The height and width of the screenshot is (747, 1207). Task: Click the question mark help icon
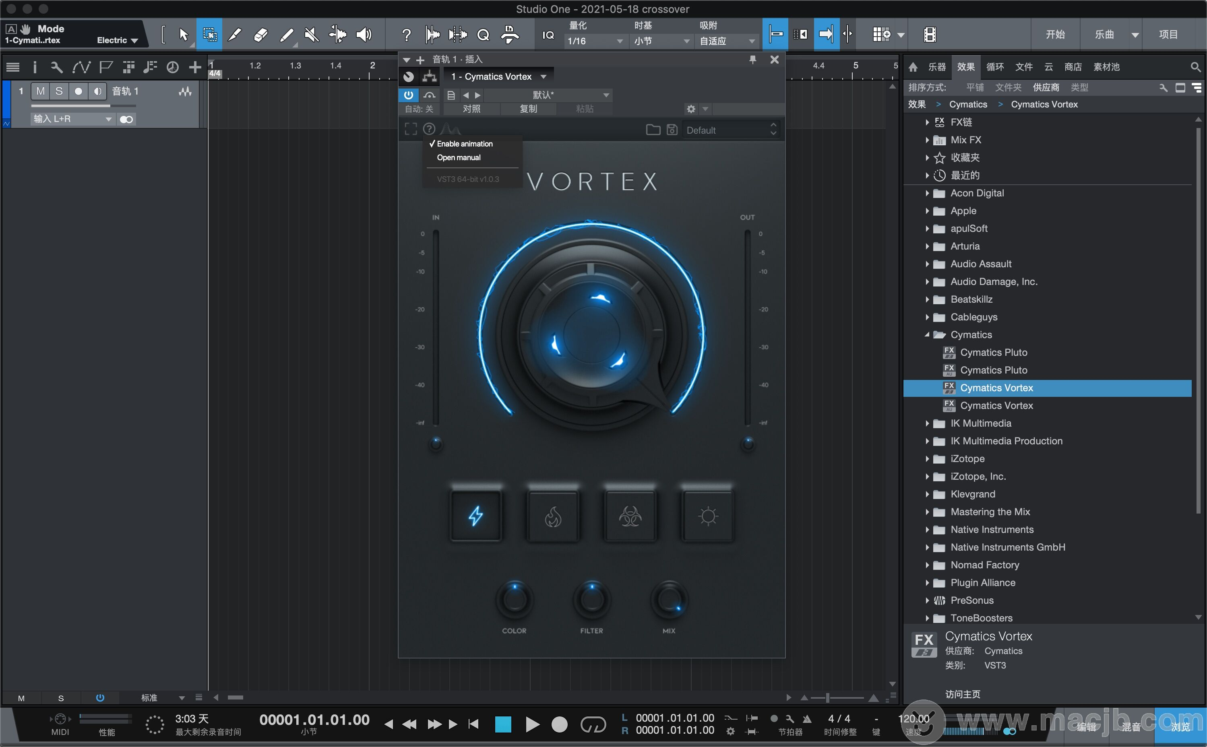[406, 35]
